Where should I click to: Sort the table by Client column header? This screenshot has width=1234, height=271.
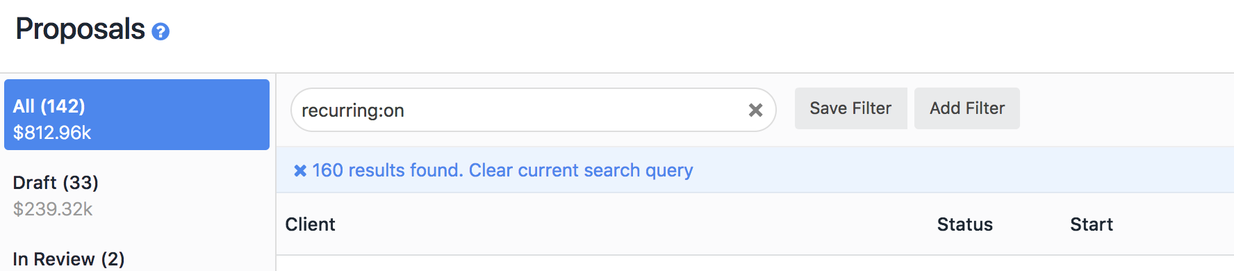(x=310, y=224)
